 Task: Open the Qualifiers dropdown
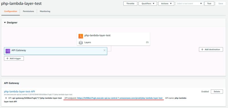[x=148, y=3]
